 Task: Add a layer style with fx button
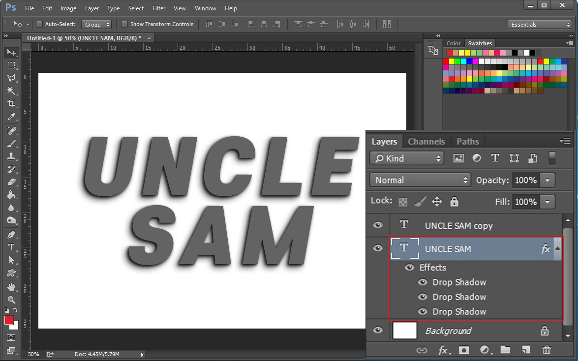443,350
